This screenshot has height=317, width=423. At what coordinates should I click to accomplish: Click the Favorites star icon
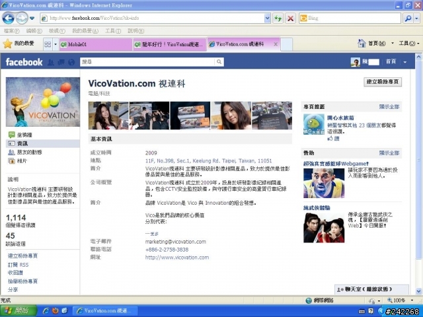[x=7, y=44]
